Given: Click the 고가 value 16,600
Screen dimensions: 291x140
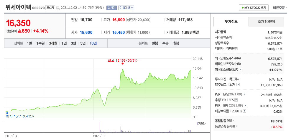Looking at the screenshot, I should [x=119, y=20].
